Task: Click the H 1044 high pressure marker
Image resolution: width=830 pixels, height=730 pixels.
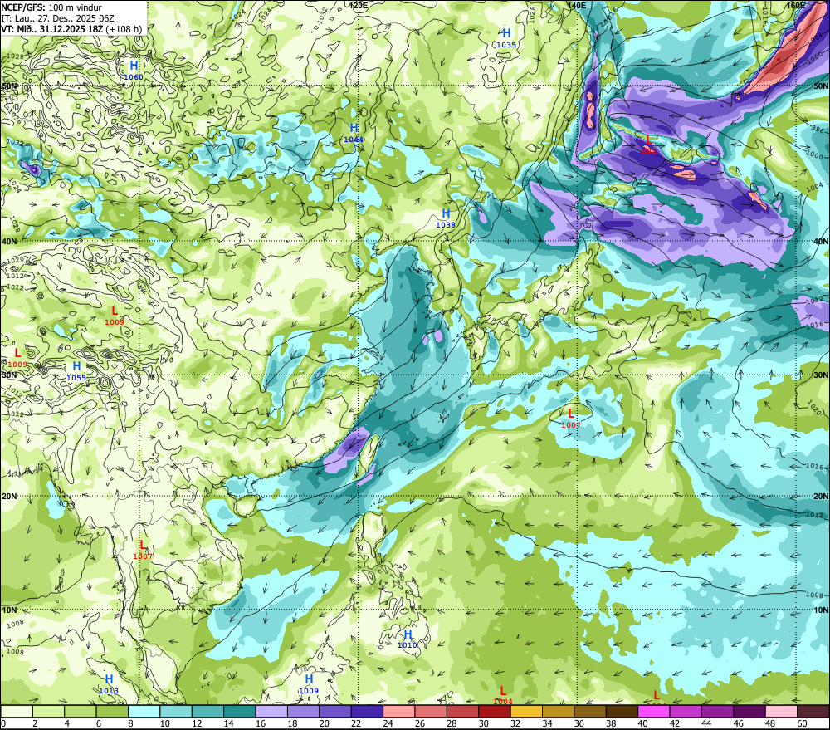Action: [354, 132]
